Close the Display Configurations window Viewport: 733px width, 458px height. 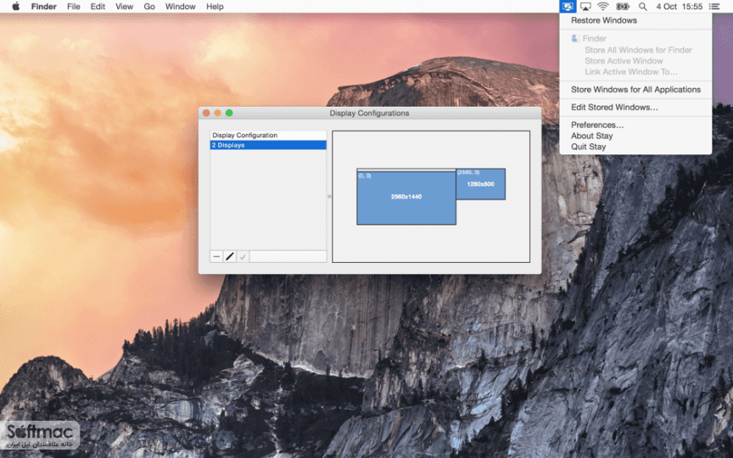[x=206, y=113]
